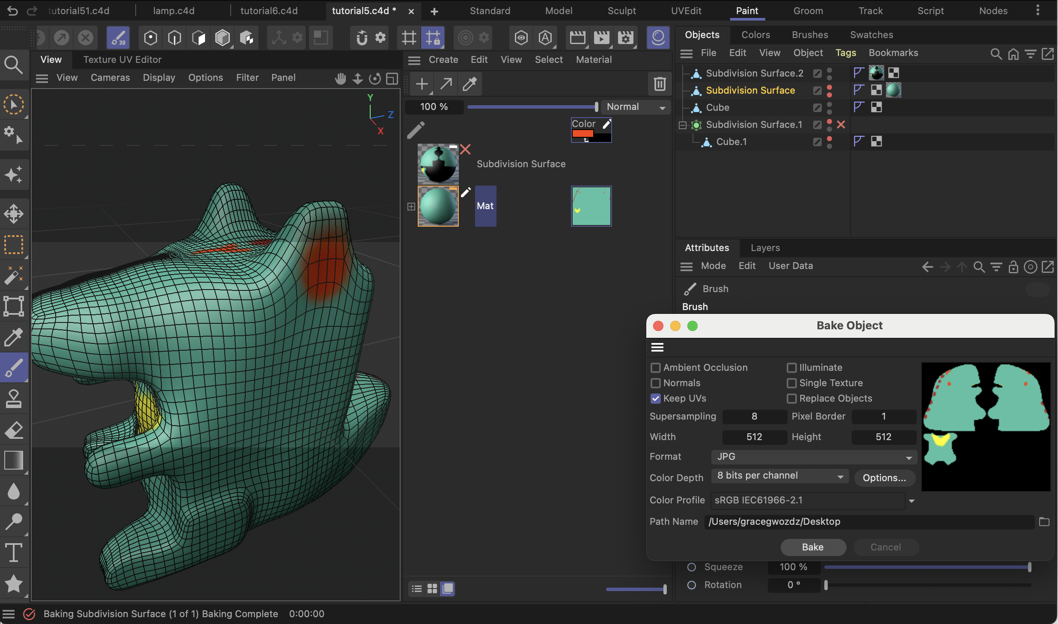The width and height of the screenshot is (1058, 624).
Task: Select the Eraser tool in the left toolbar
Action: 14,430
